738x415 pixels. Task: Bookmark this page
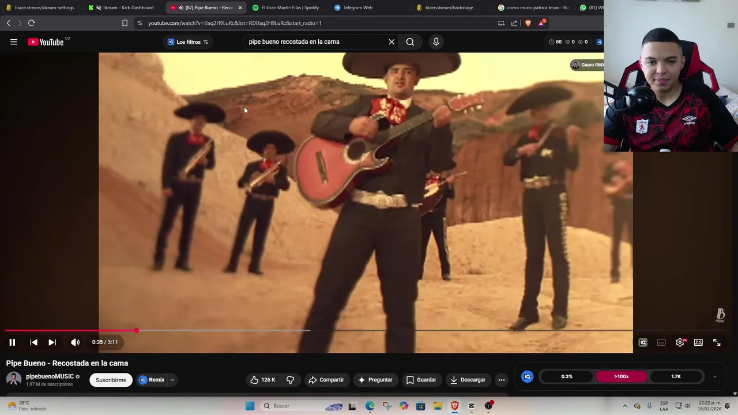pos(125,23)
